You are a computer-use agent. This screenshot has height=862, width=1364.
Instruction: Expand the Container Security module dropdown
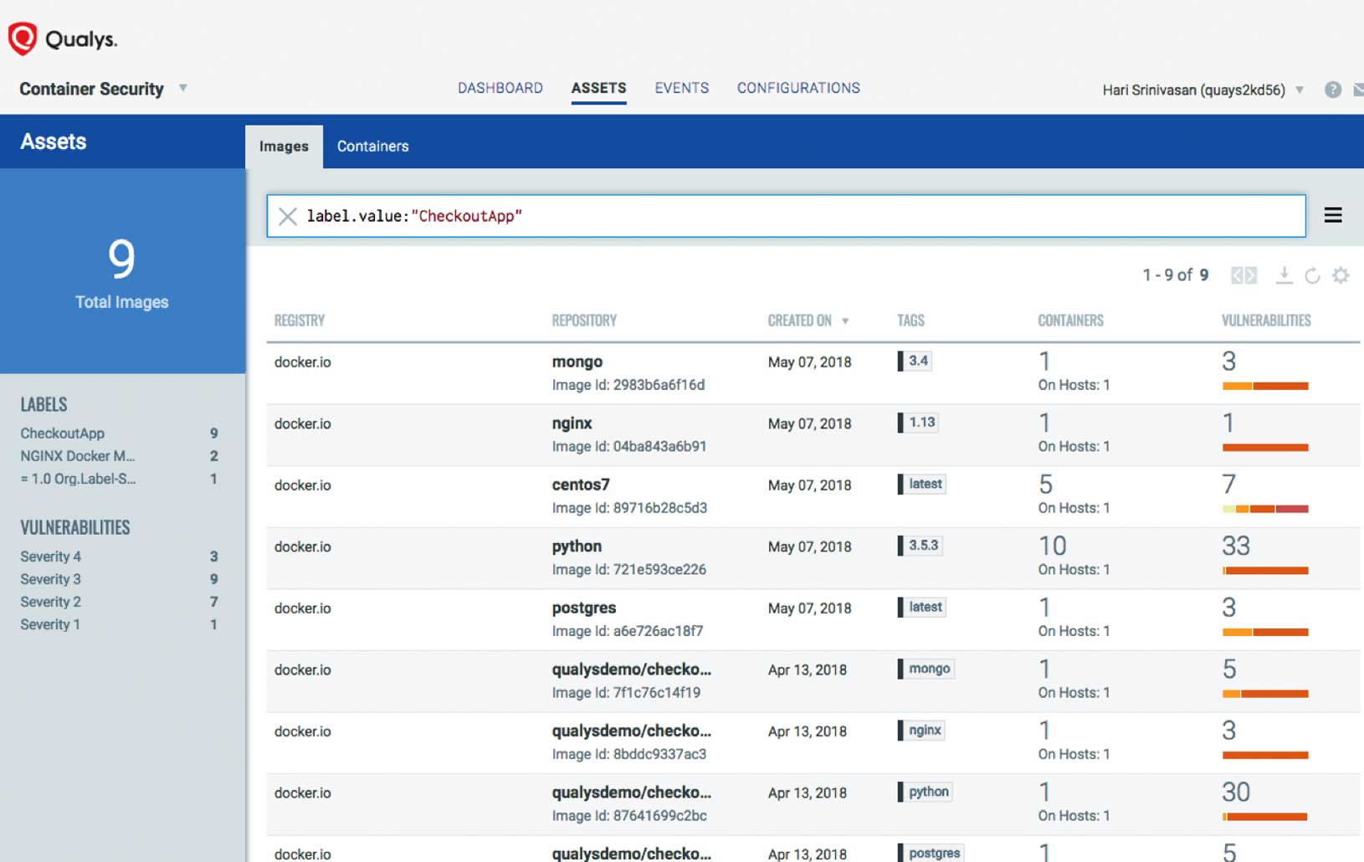point(183,88)
